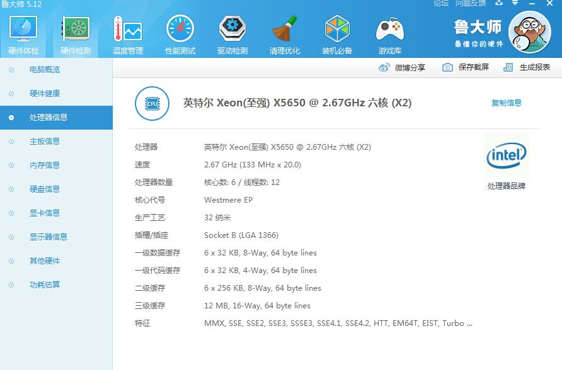Viewport: 562px width, 370px height.
Task: Open the 硬件体检 hardware checkup tab
Action: click(x=23, y=35)
